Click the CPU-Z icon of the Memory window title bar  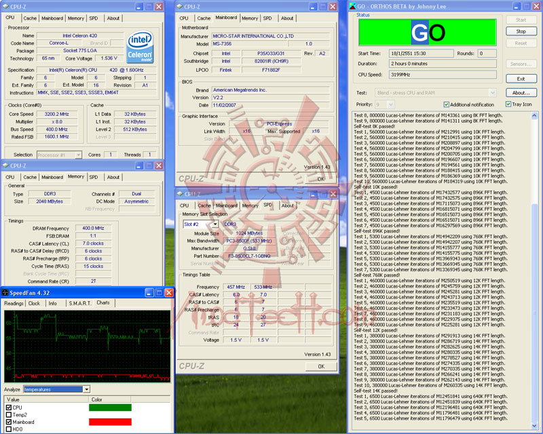coord(5,165)
